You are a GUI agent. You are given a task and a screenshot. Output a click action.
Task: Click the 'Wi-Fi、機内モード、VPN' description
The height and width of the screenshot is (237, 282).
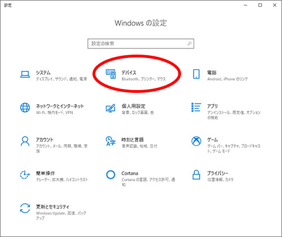click(x=55, y=113)
